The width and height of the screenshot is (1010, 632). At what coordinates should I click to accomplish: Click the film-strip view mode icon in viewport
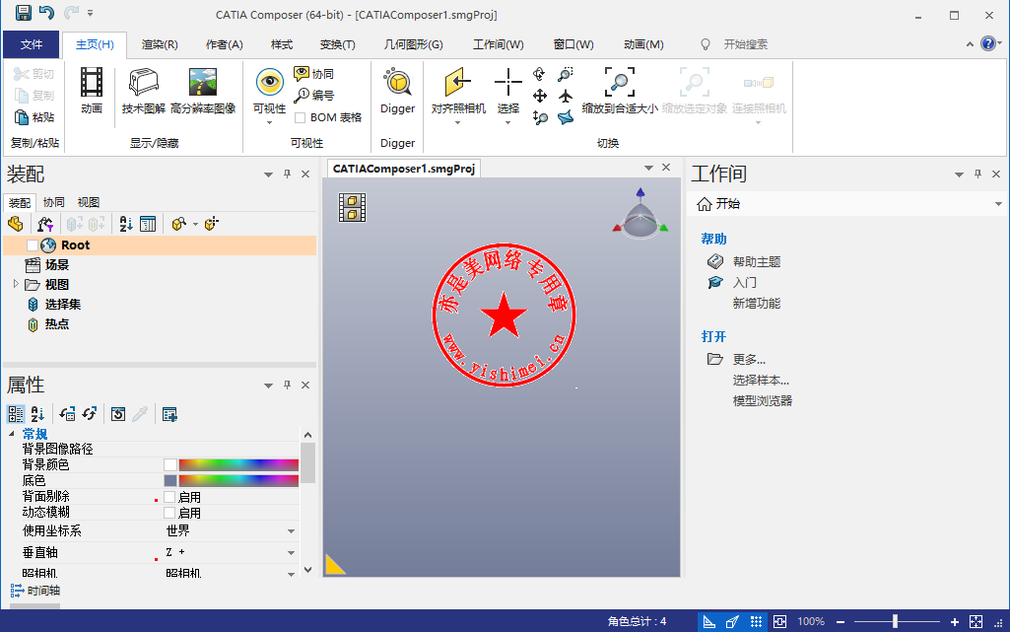tap(353, 207)
